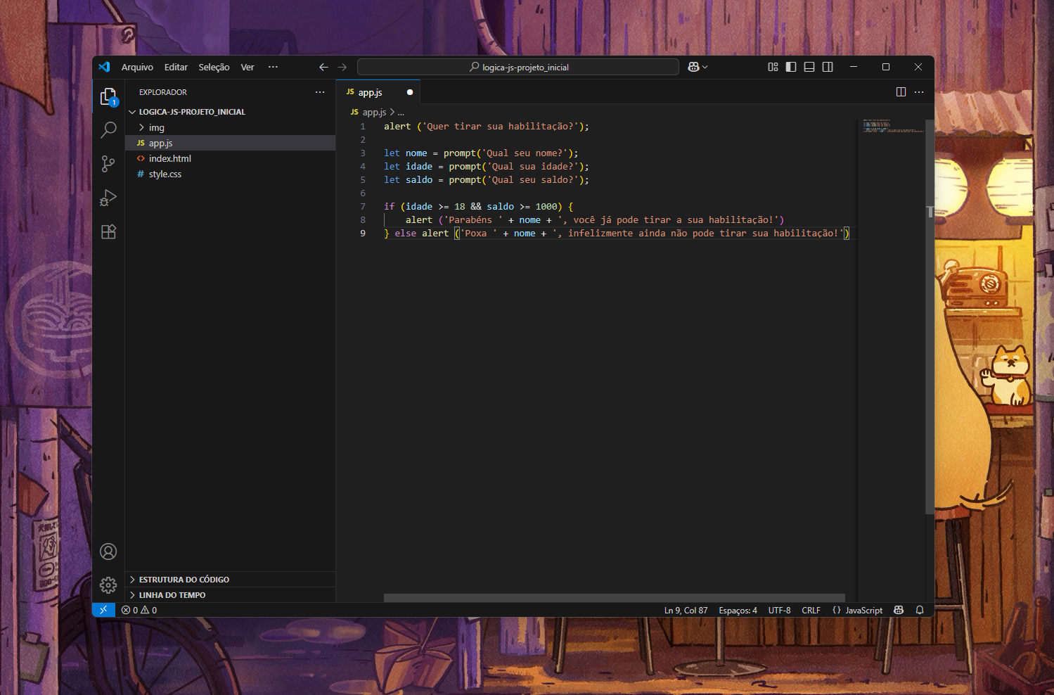This screenshot has height=695, width=1054.
Task: Change encoding via UTF-8
Action: pyautogui.click(x=779, y=610)
